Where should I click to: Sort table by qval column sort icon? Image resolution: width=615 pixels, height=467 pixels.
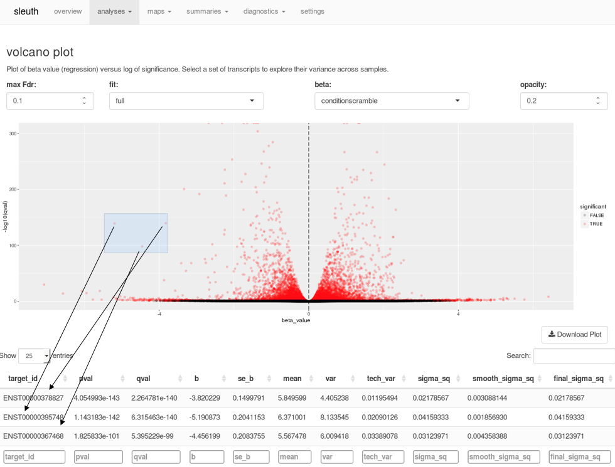(x=180, y=379)
